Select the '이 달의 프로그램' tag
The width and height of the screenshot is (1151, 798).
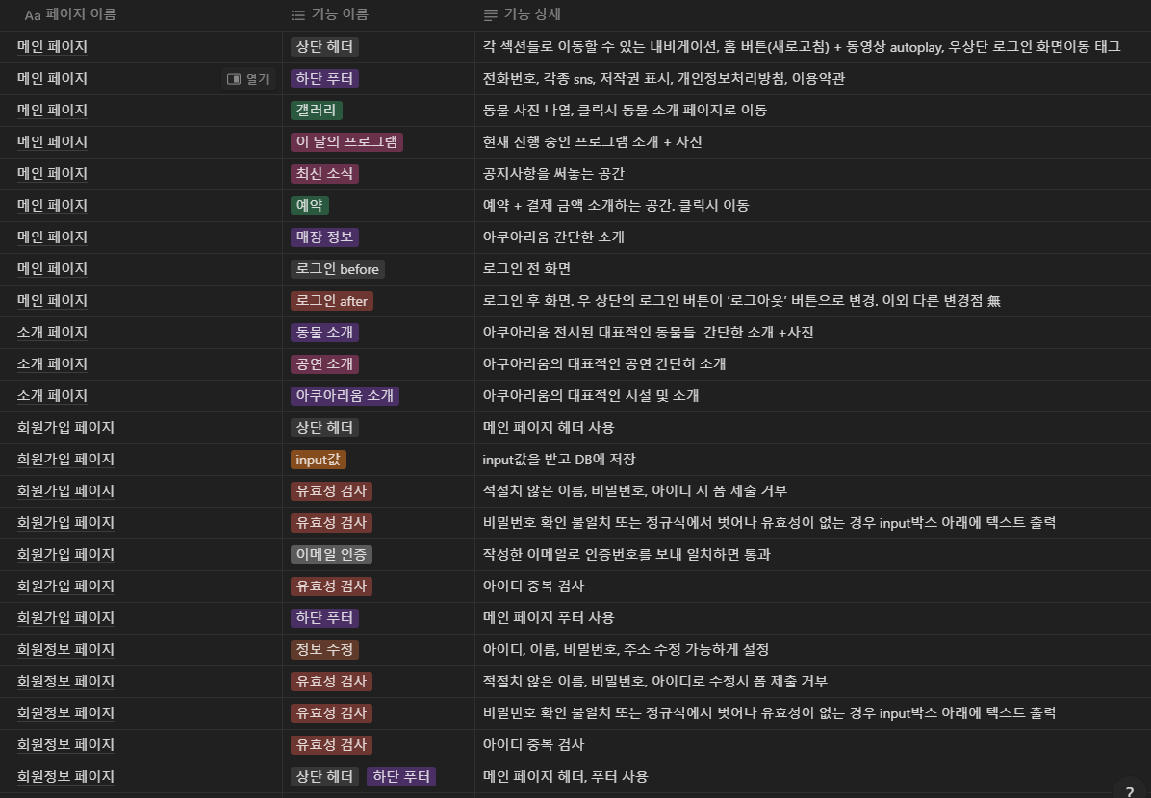point(346,141)
